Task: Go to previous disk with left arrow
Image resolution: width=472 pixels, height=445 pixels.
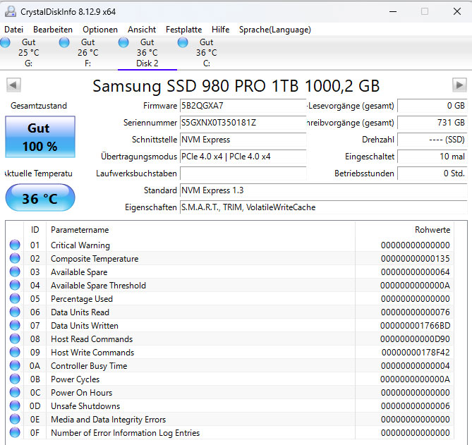Action: click(13, 85)
